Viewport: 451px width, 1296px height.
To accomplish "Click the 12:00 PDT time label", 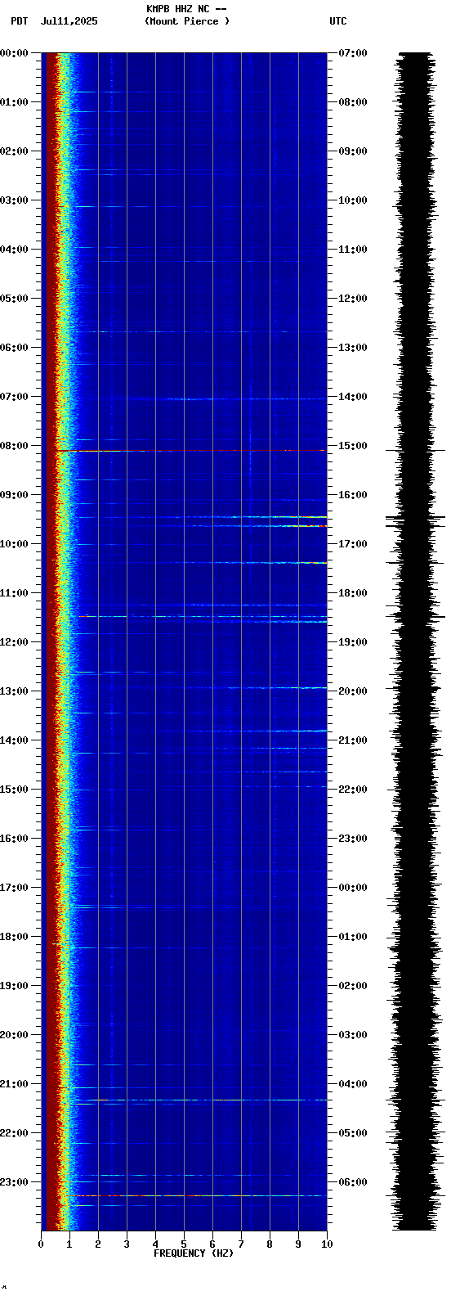I will click(x=14, y=642).
